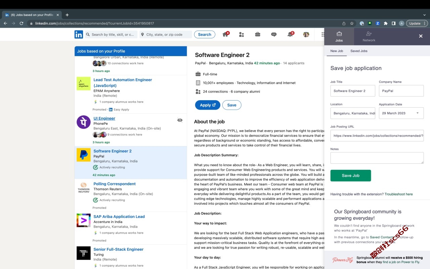Switch to Jobs tab in Springboard panel
This screenshot has width=430, height=269.
pos(339,36)
